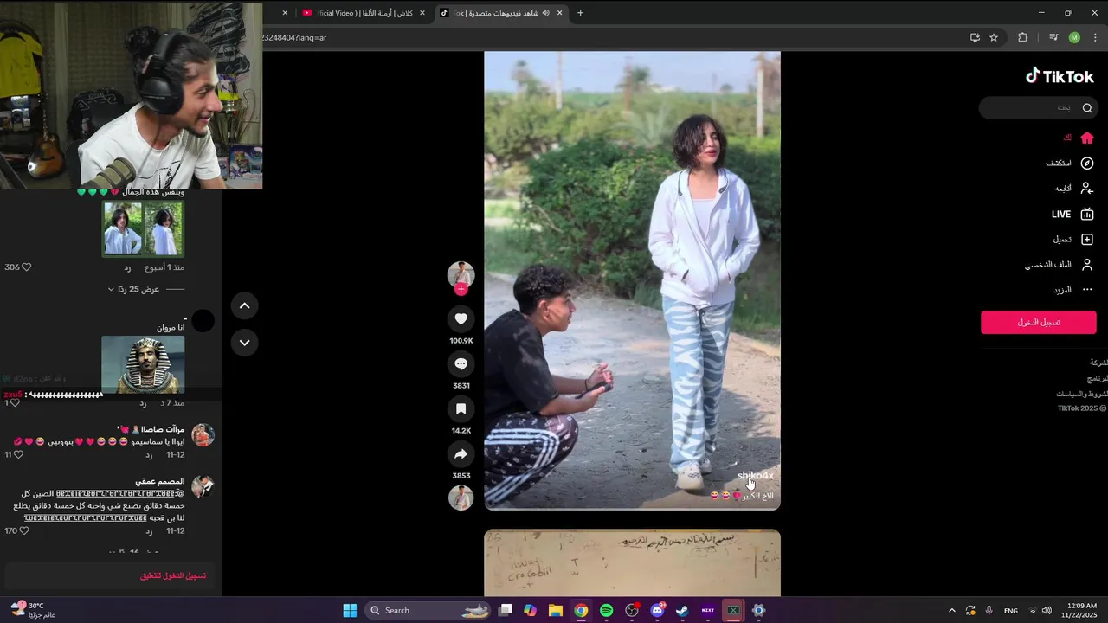Click the install app icon in address bar
Viewport: 1108px width, 623px height.
tap(975, 37)
